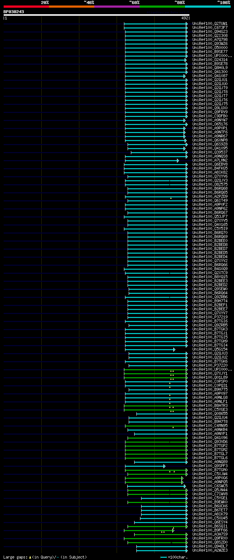Click hit label UniRef100_C5XJW4
This screenshot has width=234, height=560.
210,474
